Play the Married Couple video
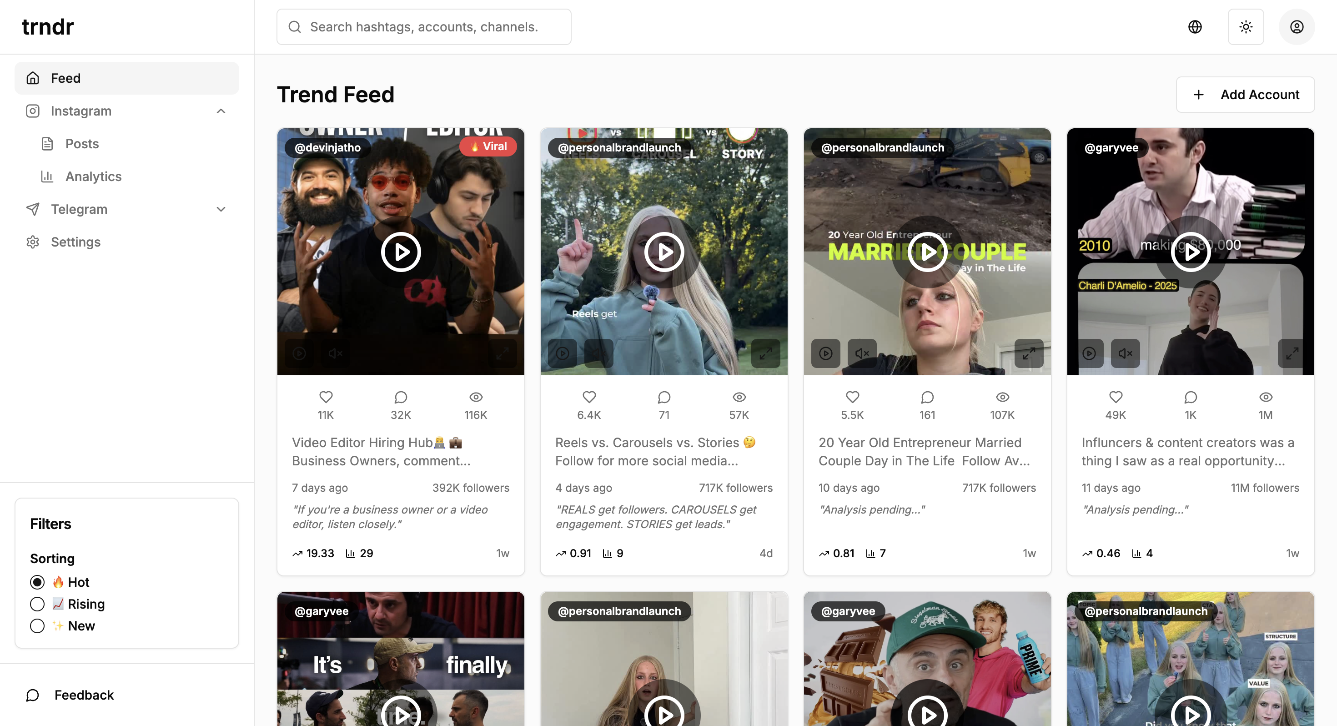The image size is (1337, 726). [x=927, y=252]
